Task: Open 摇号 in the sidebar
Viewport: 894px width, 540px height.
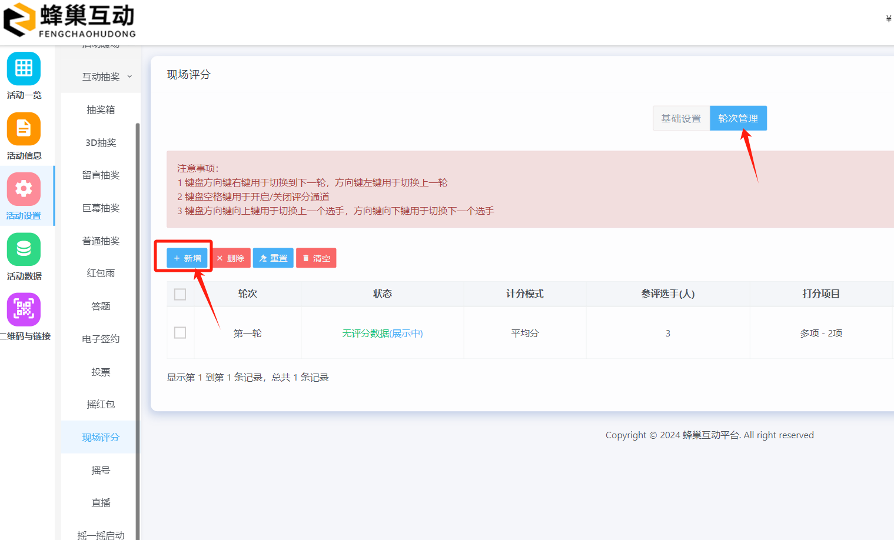Action: (101, 471)
